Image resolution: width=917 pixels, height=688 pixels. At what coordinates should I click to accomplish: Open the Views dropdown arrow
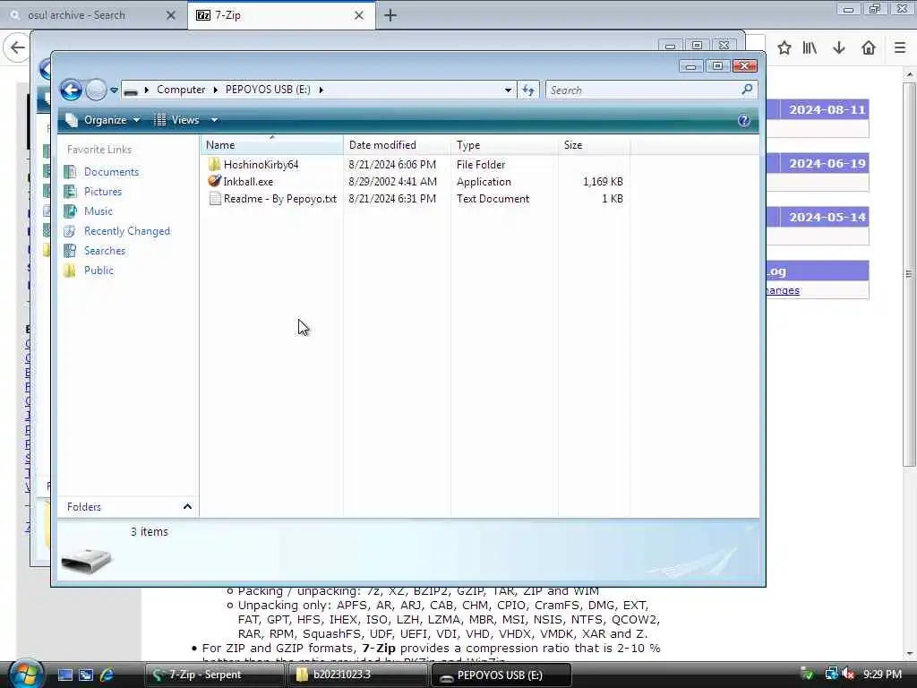[x=214, y=120]
